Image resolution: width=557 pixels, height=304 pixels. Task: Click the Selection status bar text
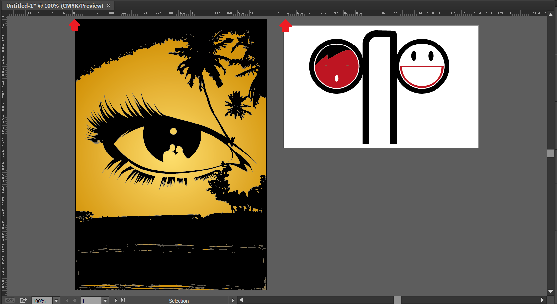point(179,301)
